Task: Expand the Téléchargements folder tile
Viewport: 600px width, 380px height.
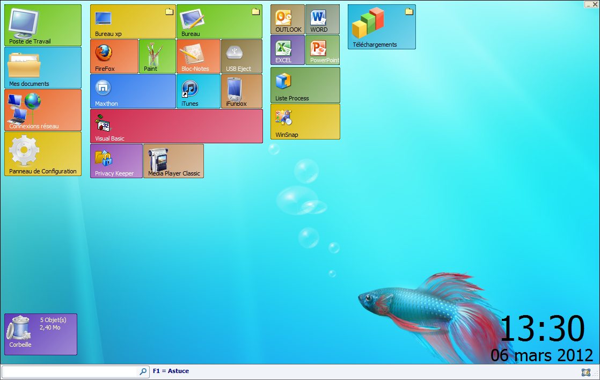Action: point(381,27)
